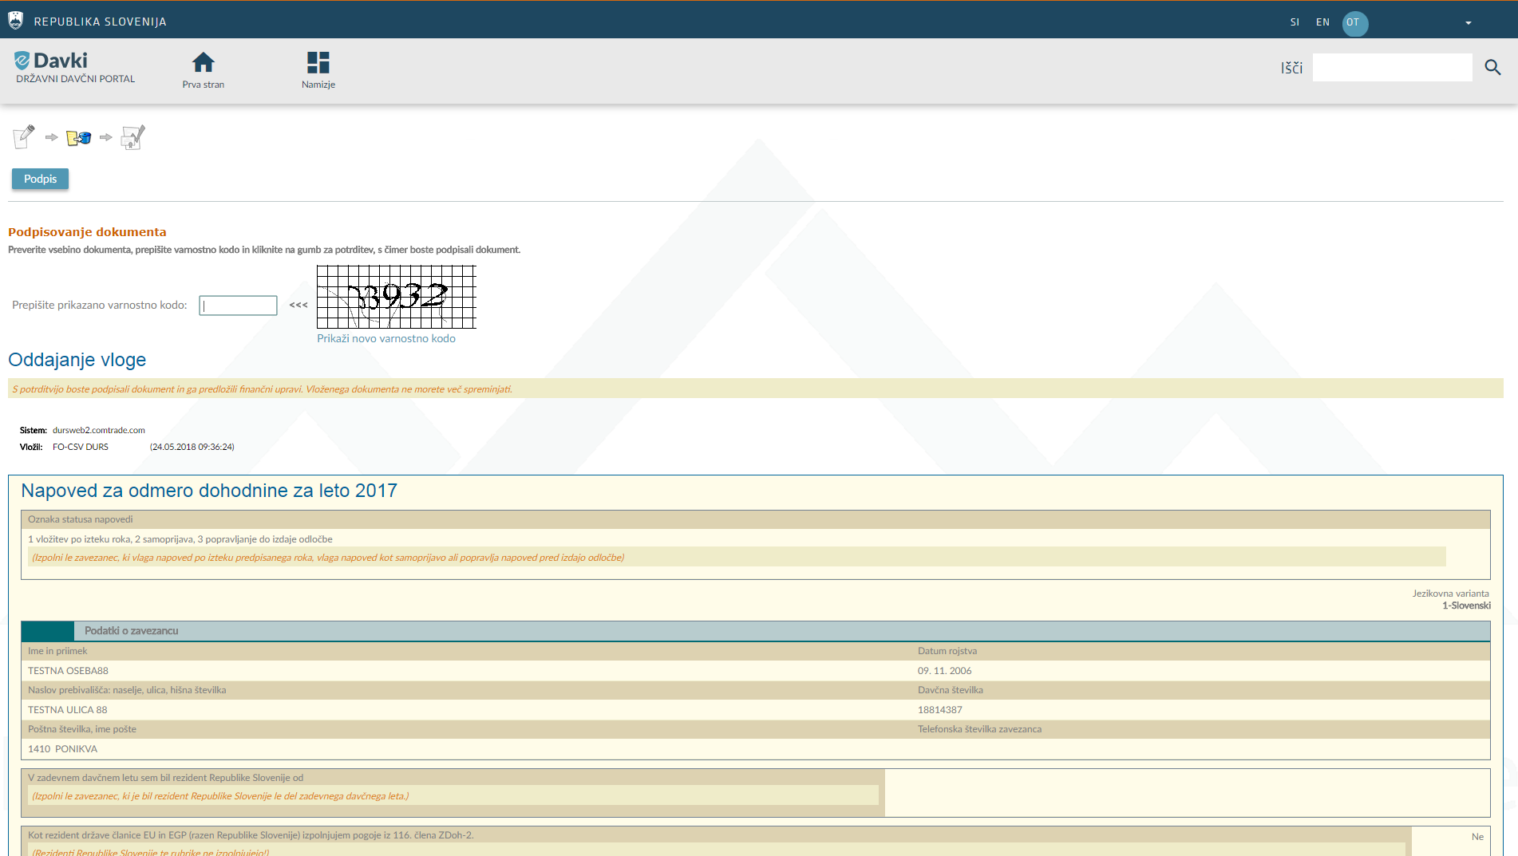This screenshot has height=856, width=1518.
Task: Focus the security code input field
Action: pyautogui.click(x=238, y=306)
